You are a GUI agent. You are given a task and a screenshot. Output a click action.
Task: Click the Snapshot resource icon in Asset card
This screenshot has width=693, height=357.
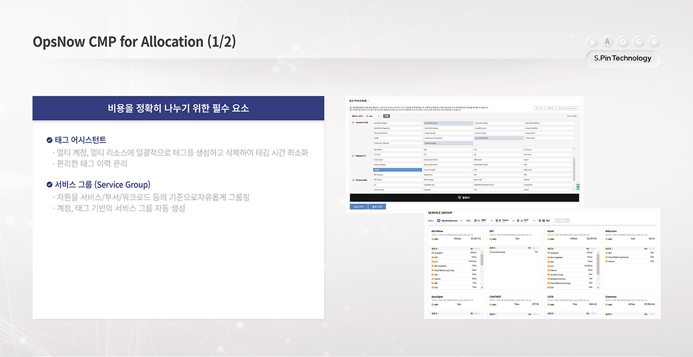coord(549,253)
